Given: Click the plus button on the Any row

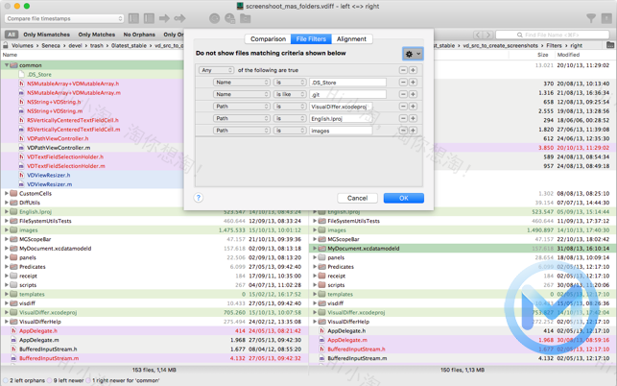Looking at the screenshot, I should pos(413,70).
